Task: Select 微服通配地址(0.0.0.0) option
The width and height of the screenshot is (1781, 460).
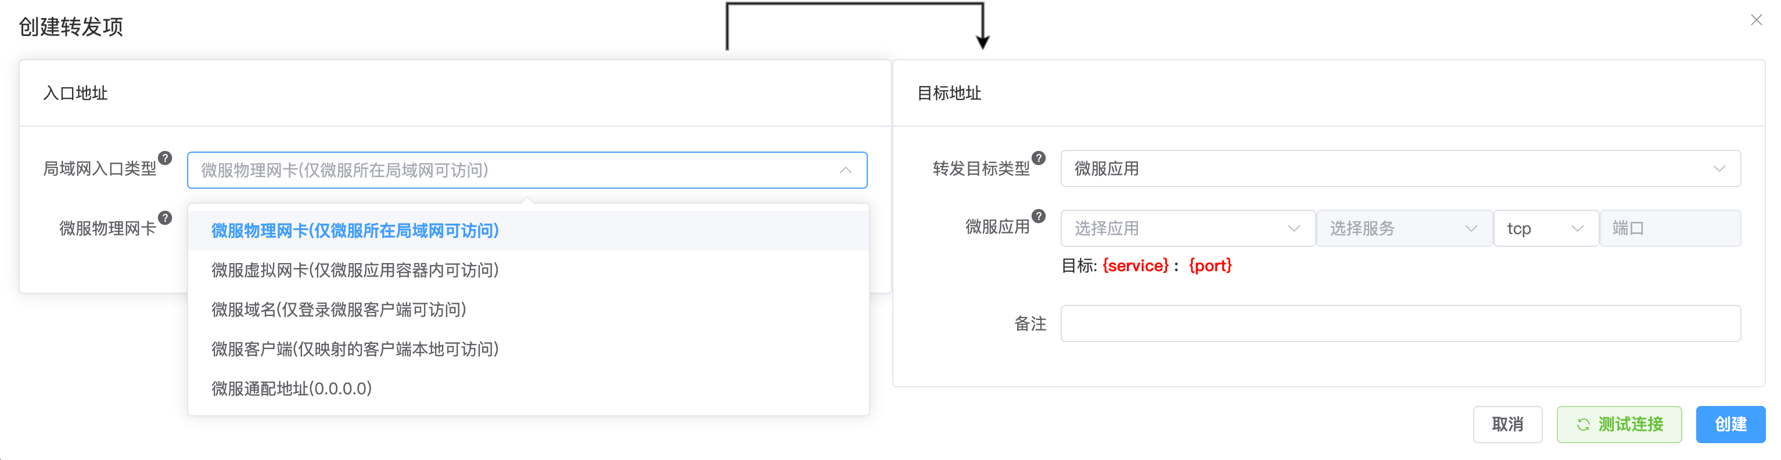Action: (x=528, y=388)
